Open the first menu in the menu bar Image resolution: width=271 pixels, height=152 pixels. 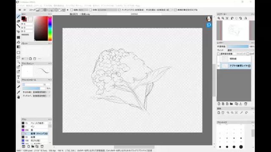[x=21, y=5]
